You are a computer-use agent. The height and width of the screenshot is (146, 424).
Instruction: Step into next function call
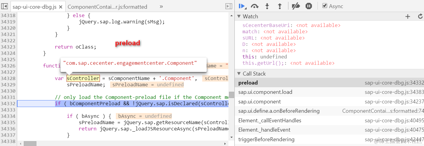point(267,6)
